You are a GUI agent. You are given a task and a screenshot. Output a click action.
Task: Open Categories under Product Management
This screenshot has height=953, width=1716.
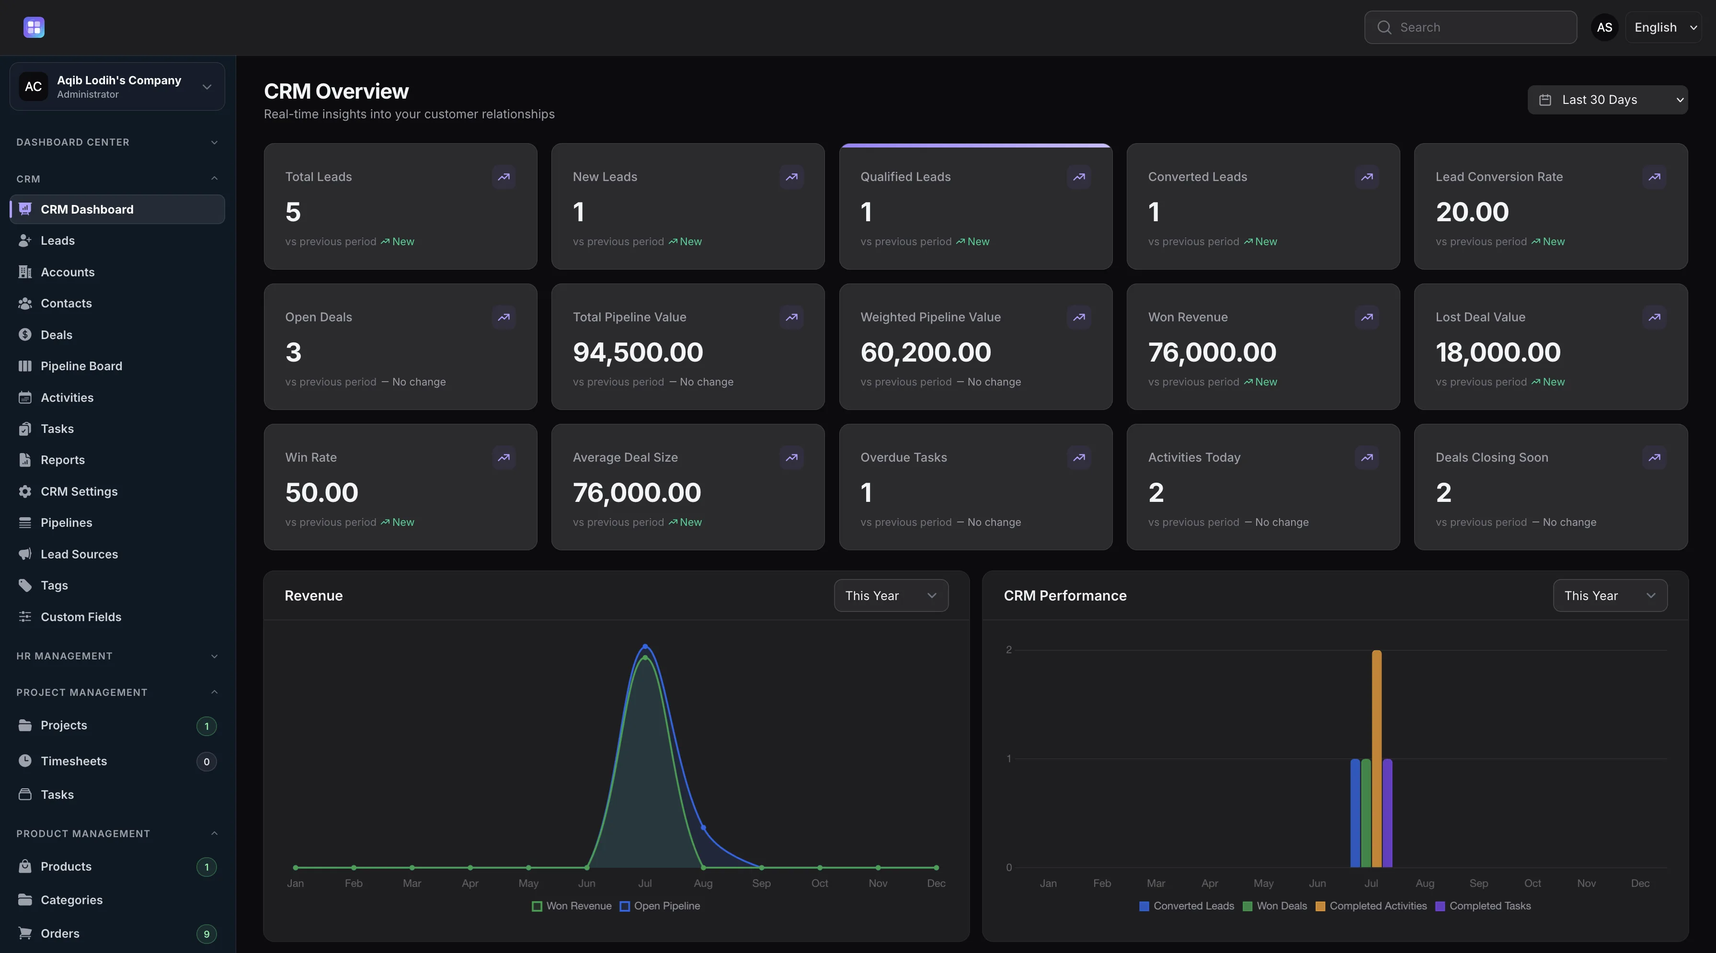[117, 900]
